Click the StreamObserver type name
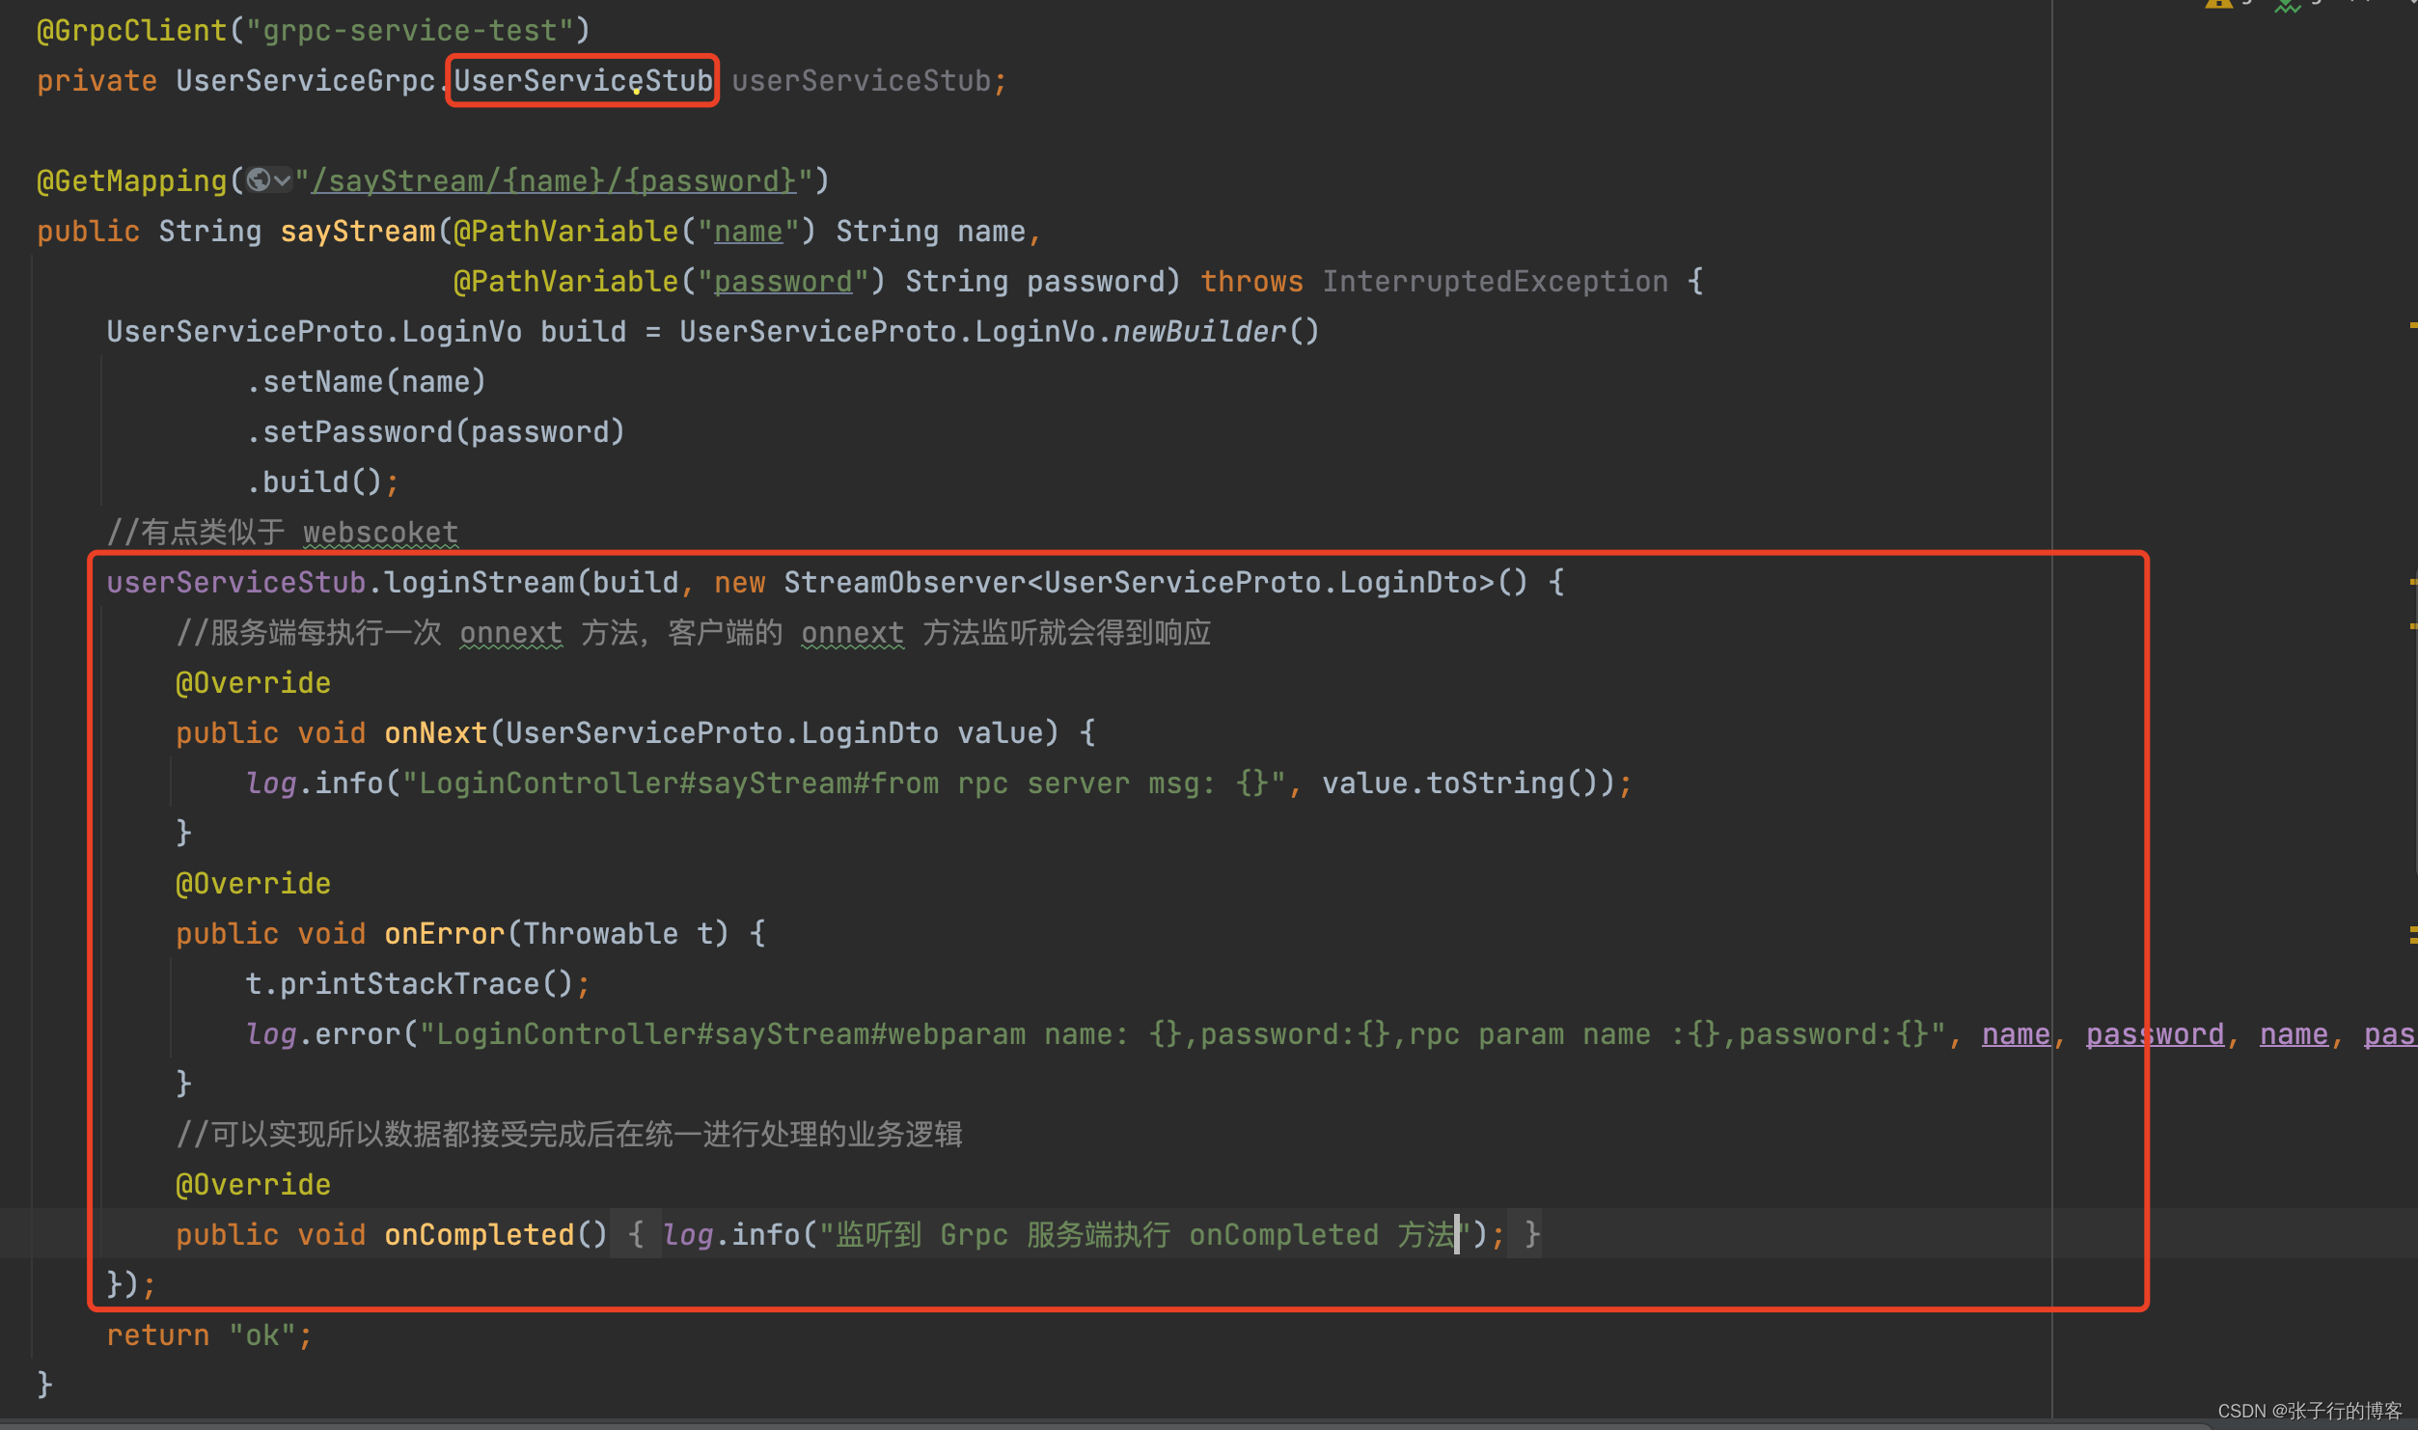 (x=905, y=583)
